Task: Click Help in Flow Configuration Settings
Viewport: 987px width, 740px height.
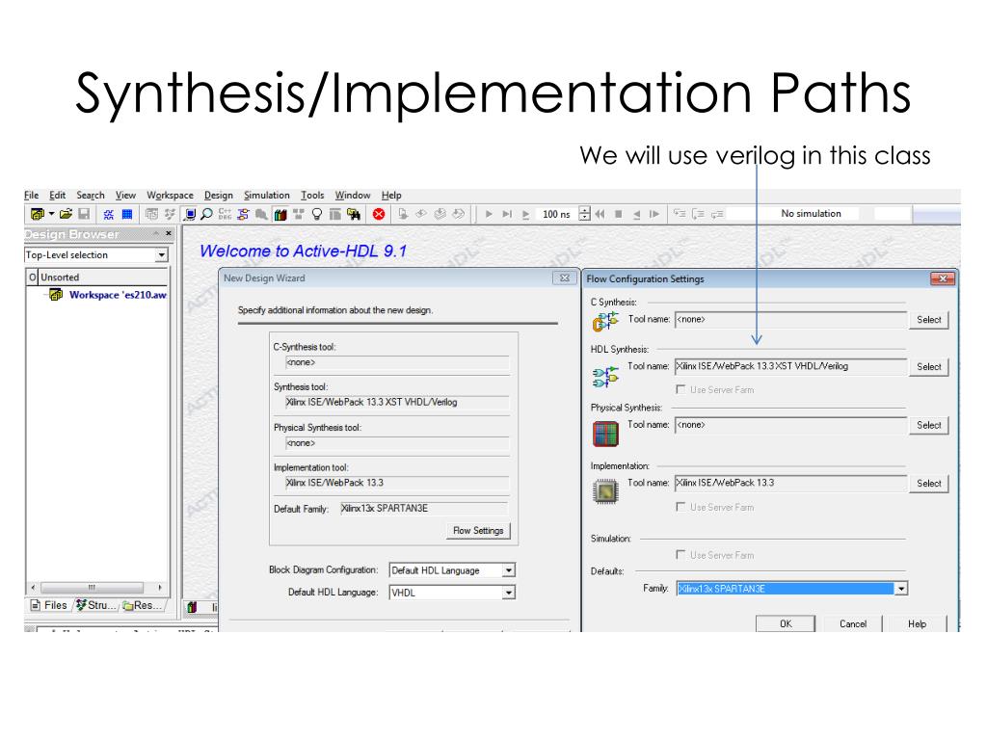Action: pos(918,623)
